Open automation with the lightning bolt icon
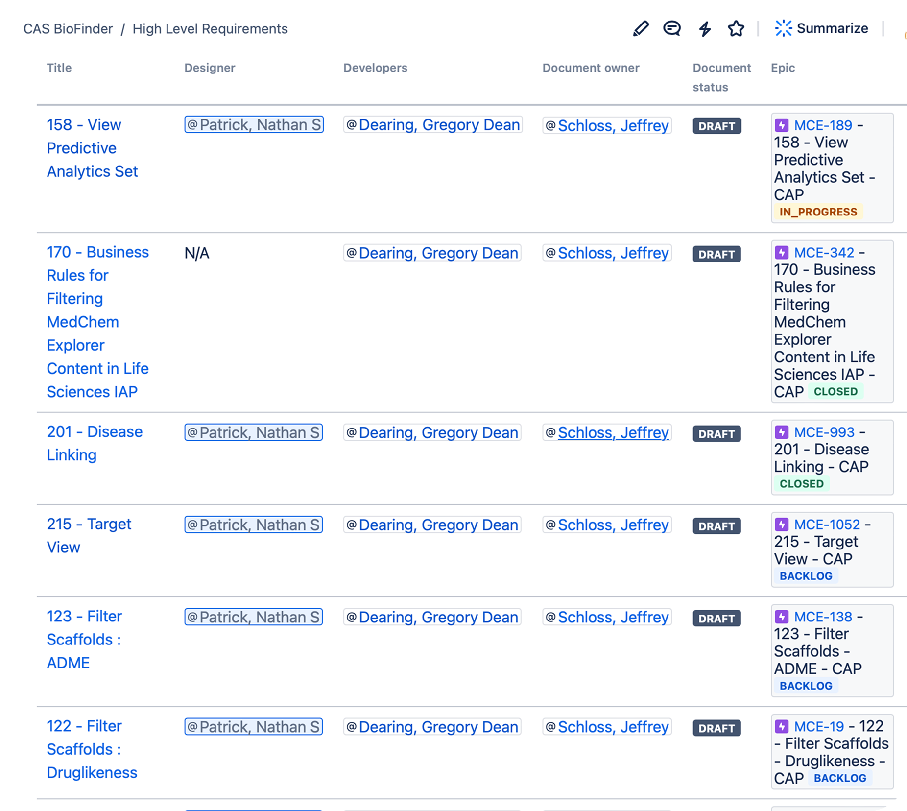Viewport: 907px width, 811px height. (x=704, y=28)
